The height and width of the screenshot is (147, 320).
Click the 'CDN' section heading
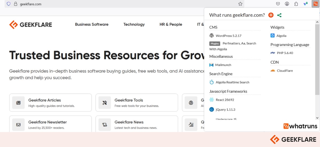275,62
